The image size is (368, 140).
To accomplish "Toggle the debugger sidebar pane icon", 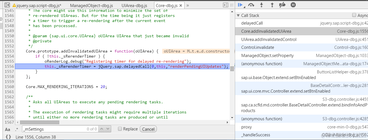I will pos(225,5).
